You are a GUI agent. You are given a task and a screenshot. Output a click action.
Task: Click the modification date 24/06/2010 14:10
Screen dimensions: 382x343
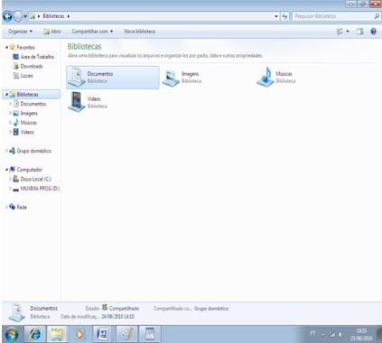[118, 317]
